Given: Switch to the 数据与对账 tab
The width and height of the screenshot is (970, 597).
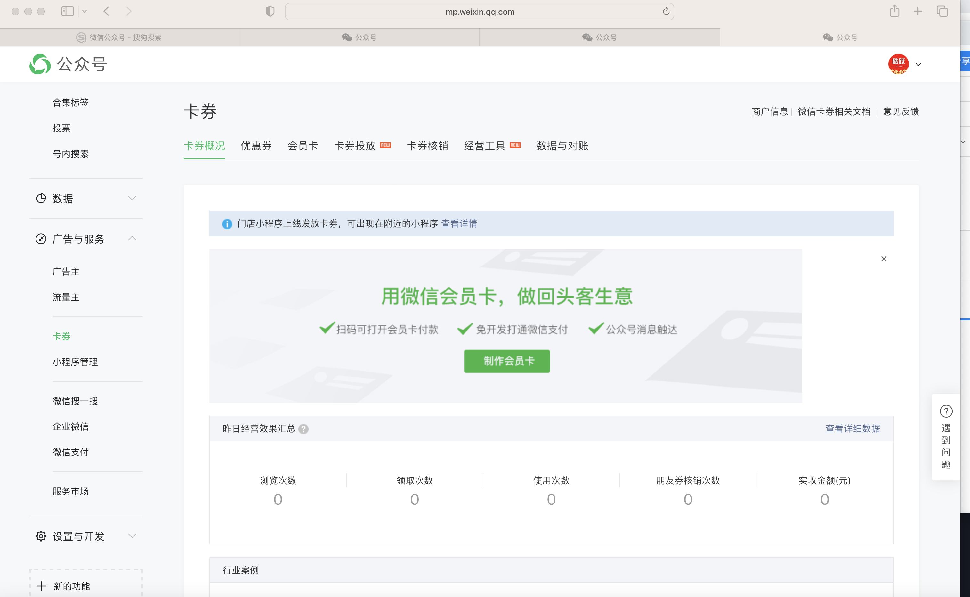Looking at the screenshot, I should (562, 146).
